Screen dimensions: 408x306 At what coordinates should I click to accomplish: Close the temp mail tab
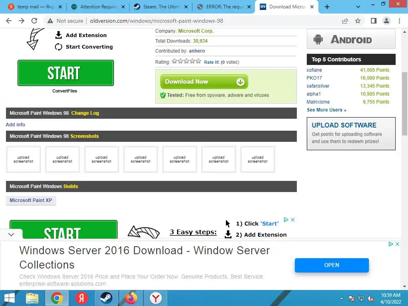click(x=60, y=7)
